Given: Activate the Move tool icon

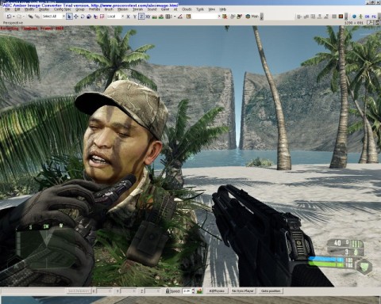Looking at the screenshot, I should tap(76, 17).
